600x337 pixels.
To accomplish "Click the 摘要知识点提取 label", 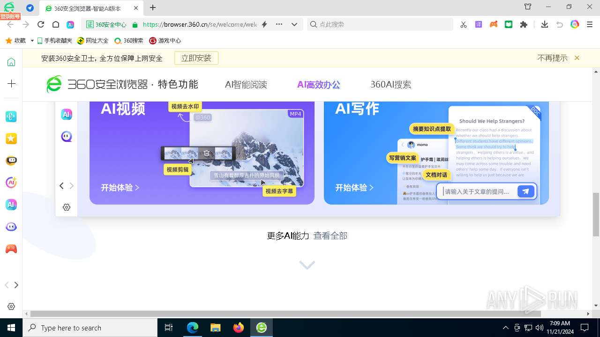I will pos(432,129).
